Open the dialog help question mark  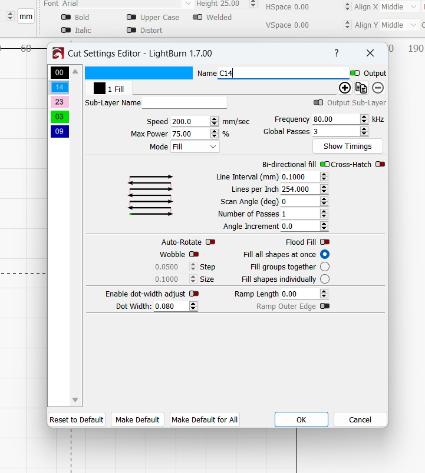click(x=337, y=54)
